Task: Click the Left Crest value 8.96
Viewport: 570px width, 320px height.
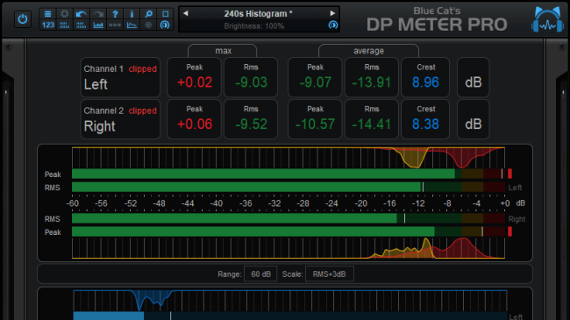Action: point(425,82)
